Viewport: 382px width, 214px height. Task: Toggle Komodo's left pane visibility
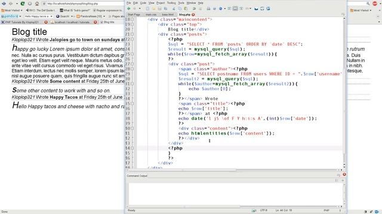[229, 8]
